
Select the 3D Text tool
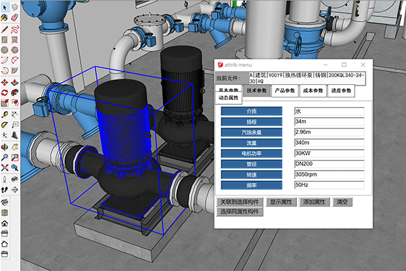(x=15, y=135)
